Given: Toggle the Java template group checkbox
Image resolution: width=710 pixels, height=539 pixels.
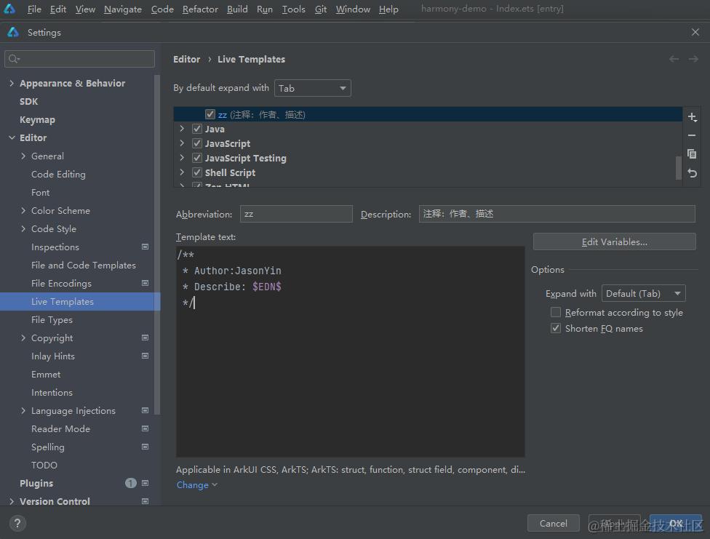Looking at the screenshot, I should click(197, 129).
